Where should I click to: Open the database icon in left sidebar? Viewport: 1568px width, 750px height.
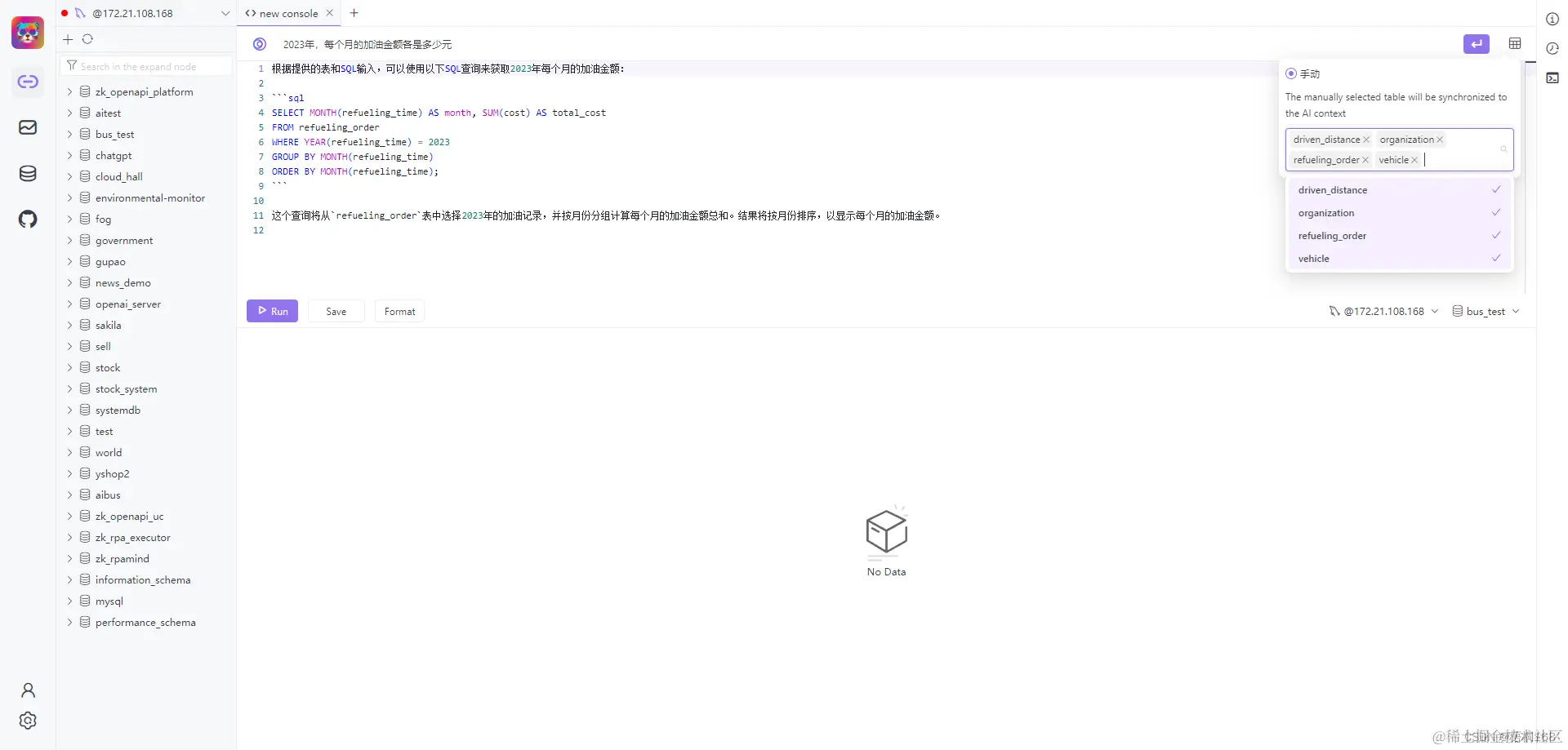28,173
